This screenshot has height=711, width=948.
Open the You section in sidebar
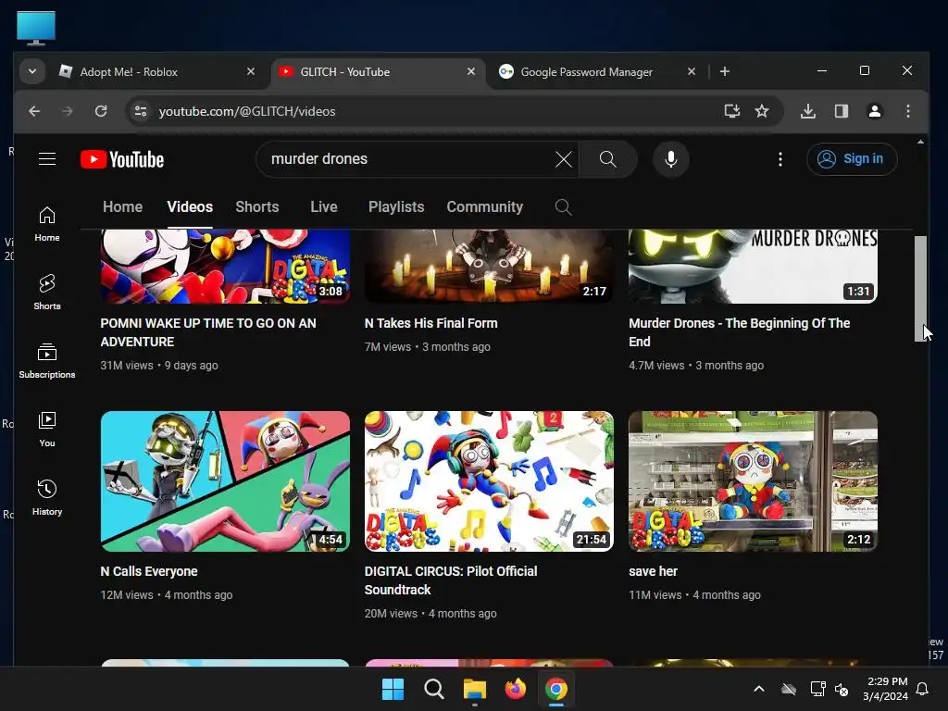[x=47, y=430]
